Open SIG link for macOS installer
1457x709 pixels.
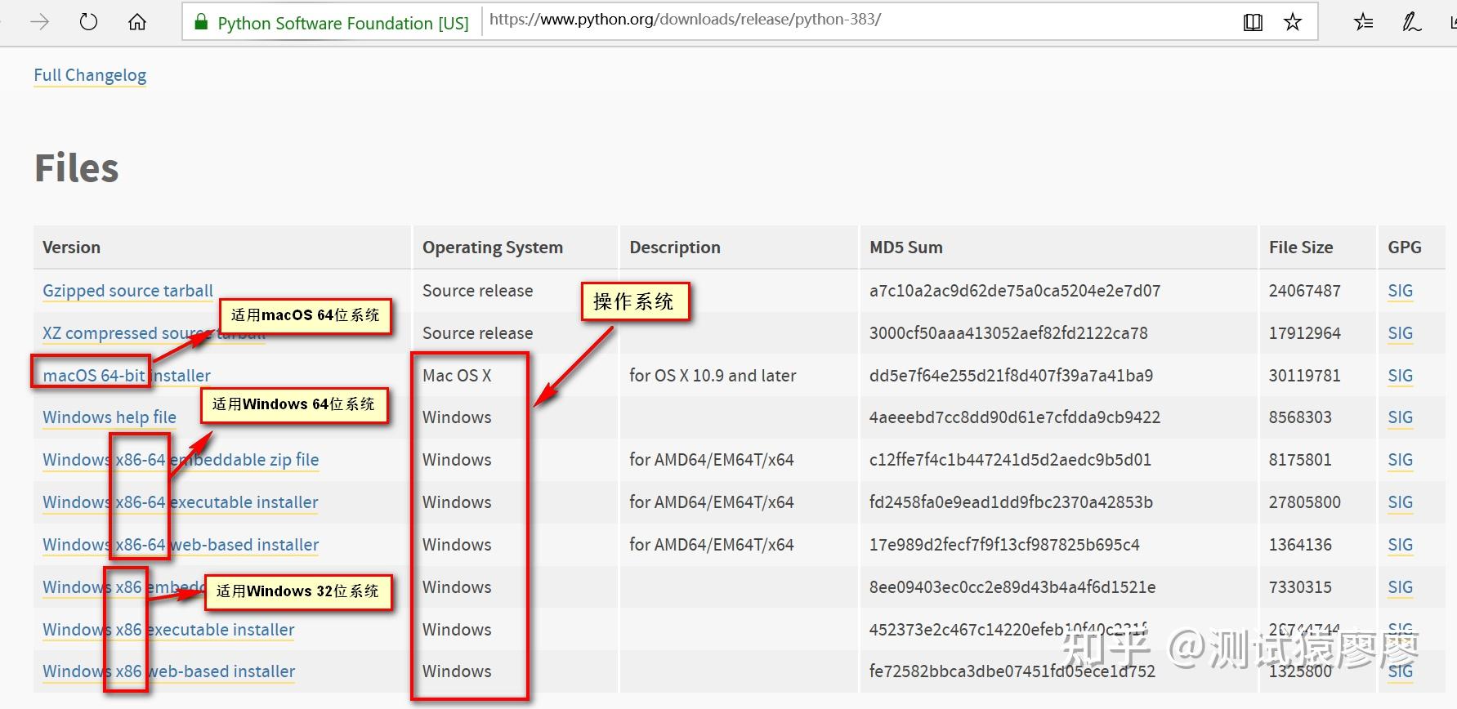coord(1400,376)
